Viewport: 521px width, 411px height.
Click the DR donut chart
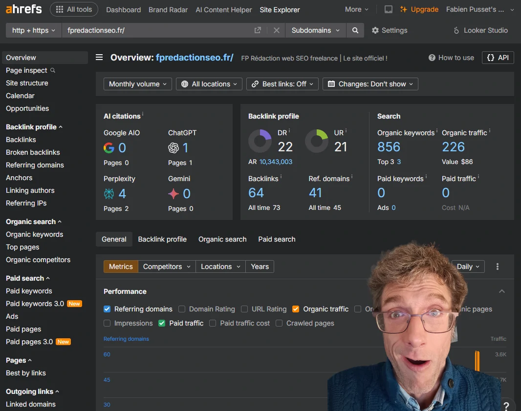tap(260, 141)
